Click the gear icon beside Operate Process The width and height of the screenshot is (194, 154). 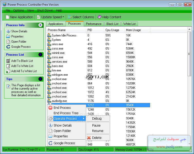pyautogui.click(x=50, y=119)
